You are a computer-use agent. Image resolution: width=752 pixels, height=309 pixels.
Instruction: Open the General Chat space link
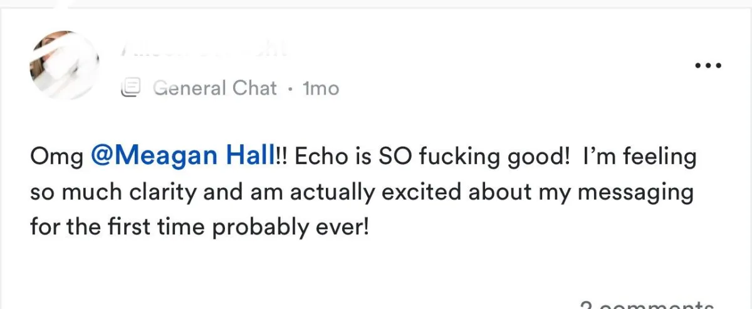[x=215, y=88]
